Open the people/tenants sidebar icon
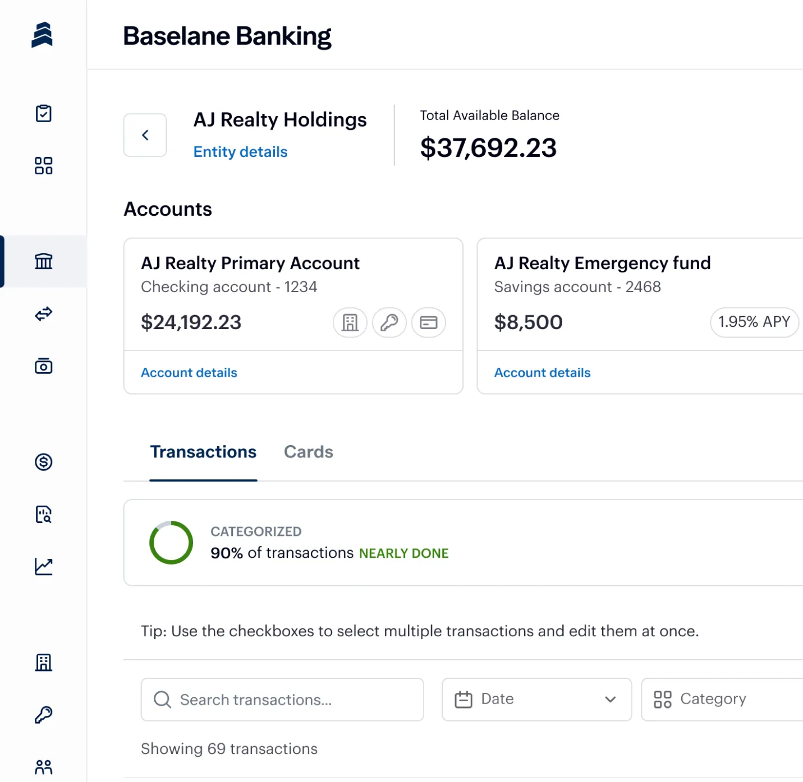 coord(43,767)
